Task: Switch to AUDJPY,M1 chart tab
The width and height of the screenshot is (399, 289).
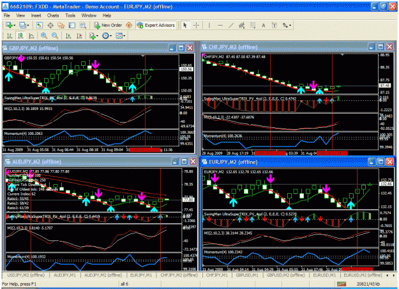Action: (x=65, y=275)
